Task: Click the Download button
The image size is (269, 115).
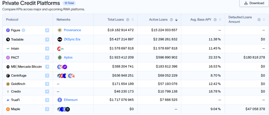Action: (254, 3)
